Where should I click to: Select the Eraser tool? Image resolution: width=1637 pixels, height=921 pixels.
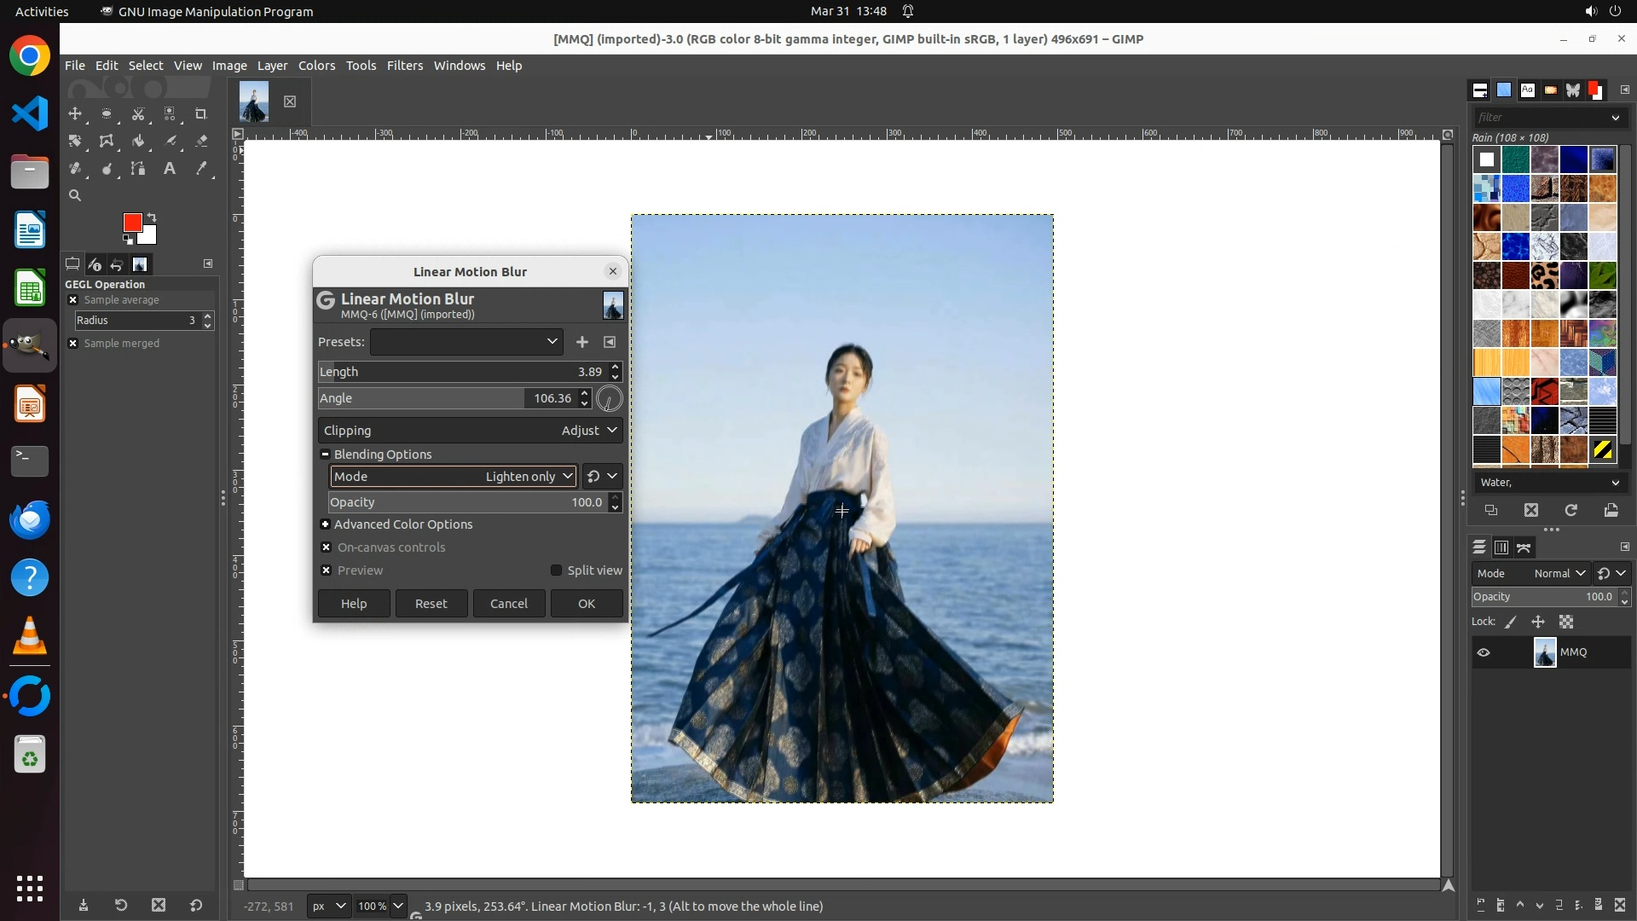coord(202,142)
